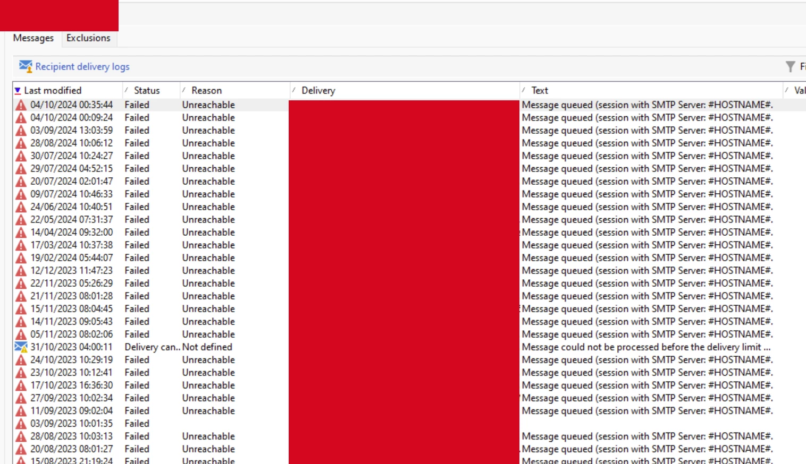Click warning icon of 03/09/2024 13:03:59 row
This screenshot has height=464, width=806.
(21, 131)
